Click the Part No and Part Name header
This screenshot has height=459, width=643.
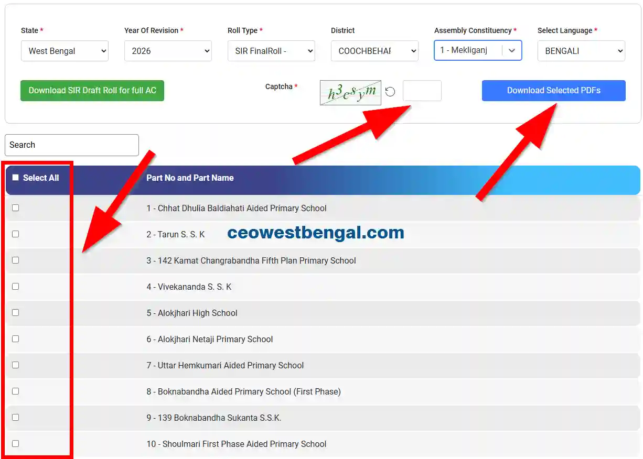[190, 178]
